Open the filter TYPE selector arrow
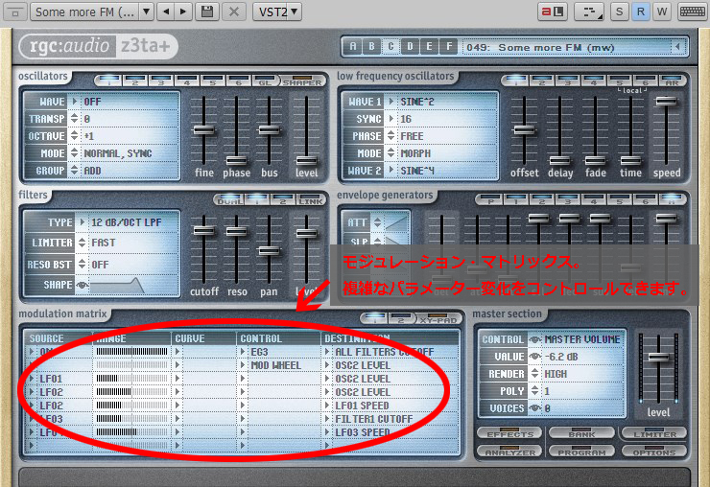Image resolution: width=710 pixels, height=487 pixels. point(82,222)
